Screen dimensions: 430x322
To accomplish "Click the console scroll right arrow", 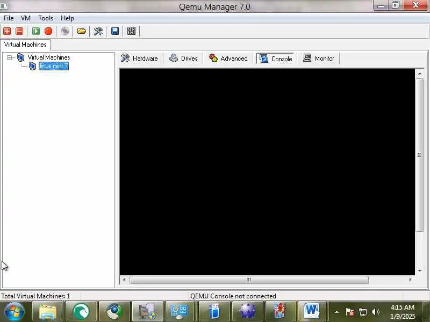I will [x=410, y=280].
